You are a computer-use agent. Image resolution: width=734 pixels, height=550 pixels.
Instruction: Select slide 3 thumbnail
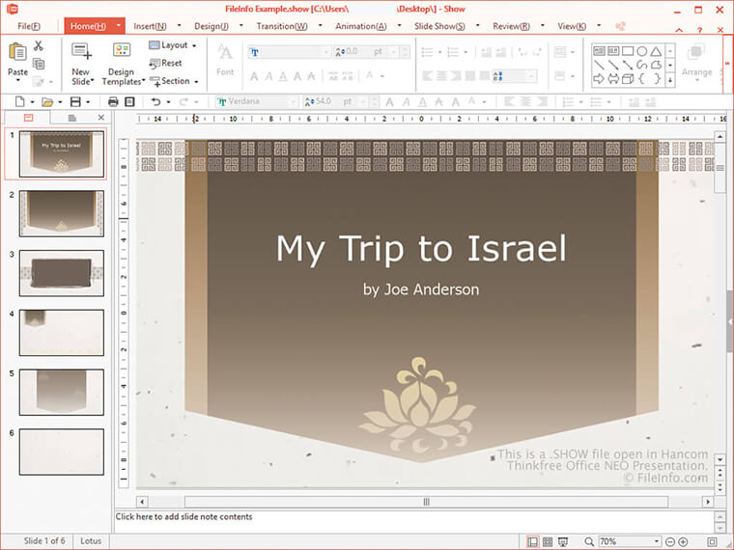tap(61, 274)
